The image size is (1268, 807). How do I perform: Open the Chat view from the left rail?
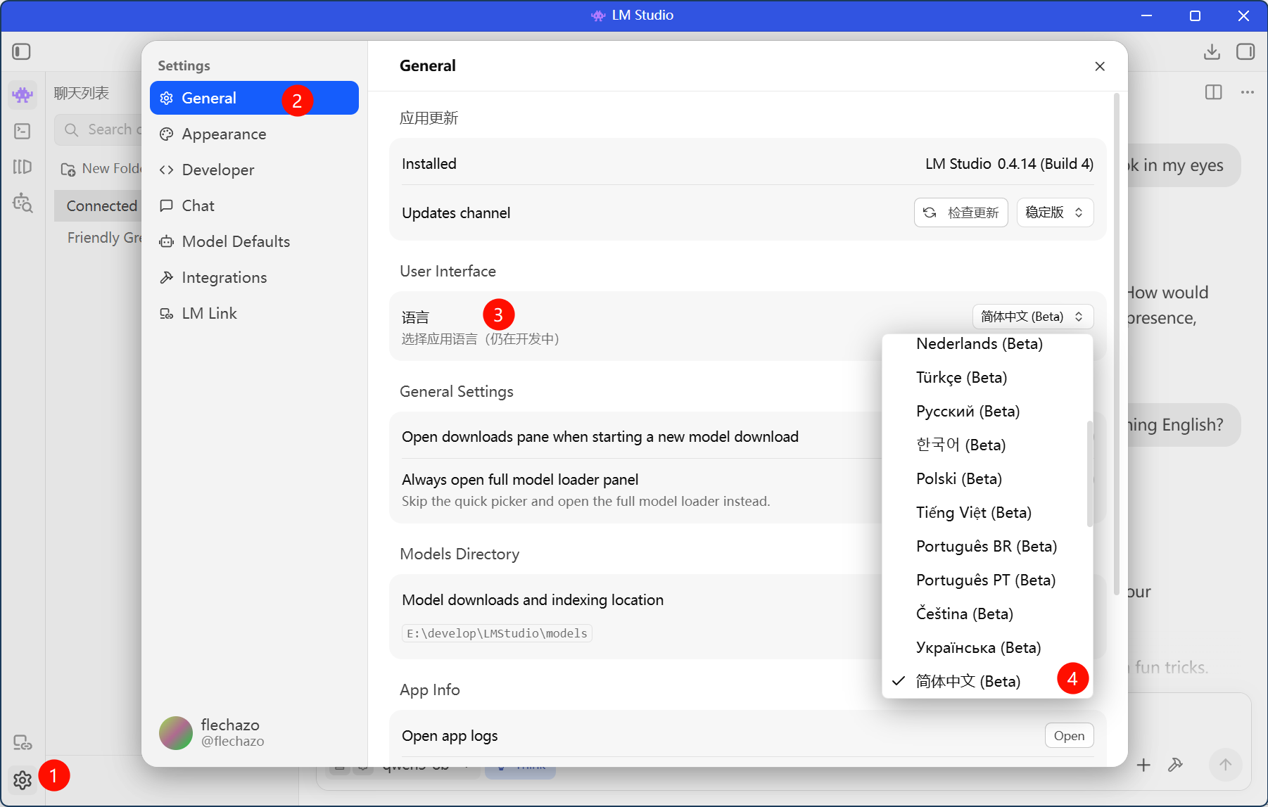tap(23, 94)
